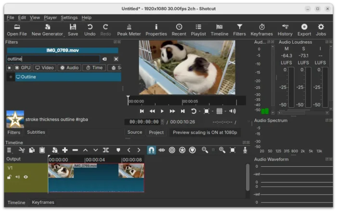Open the preview grid options dropdown
This screenshot has width=337, height=212.
(x=220, y=111)
